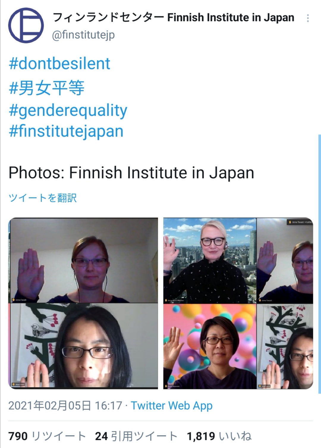The width and height of the screenshot is (321, 448).
Task: Open the #genderequality hashtag
Action: (x=68, y=111)
